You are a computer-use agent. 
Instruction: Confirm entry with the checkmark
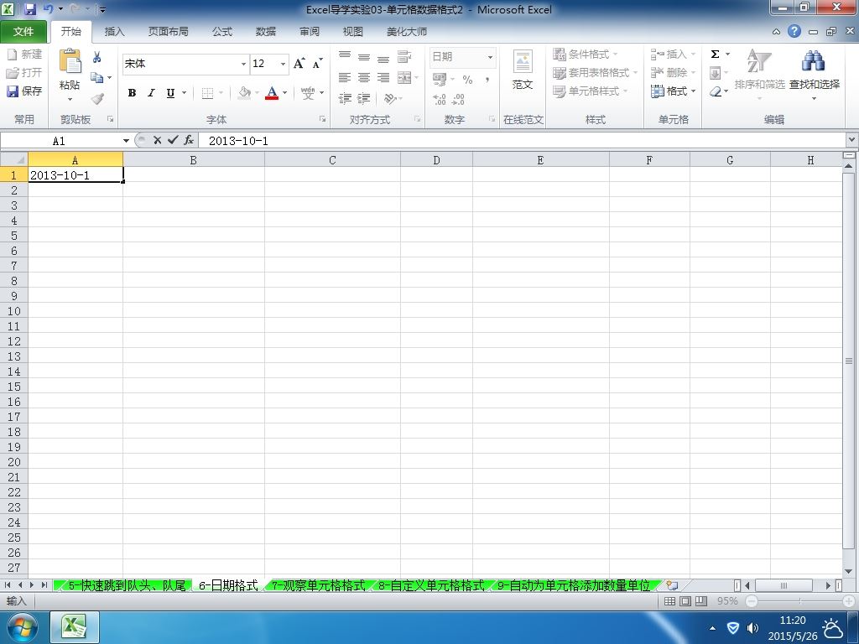[173, 140]
